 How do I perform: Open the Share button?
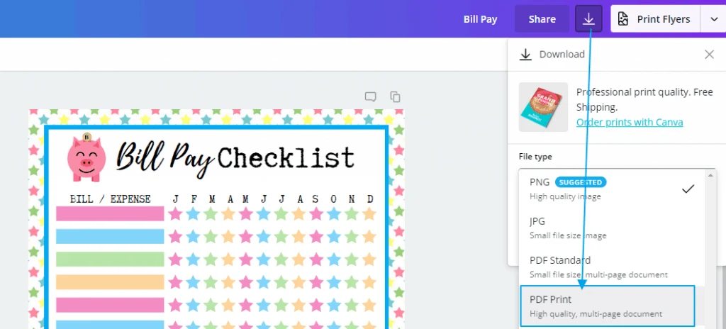[542, 19]
